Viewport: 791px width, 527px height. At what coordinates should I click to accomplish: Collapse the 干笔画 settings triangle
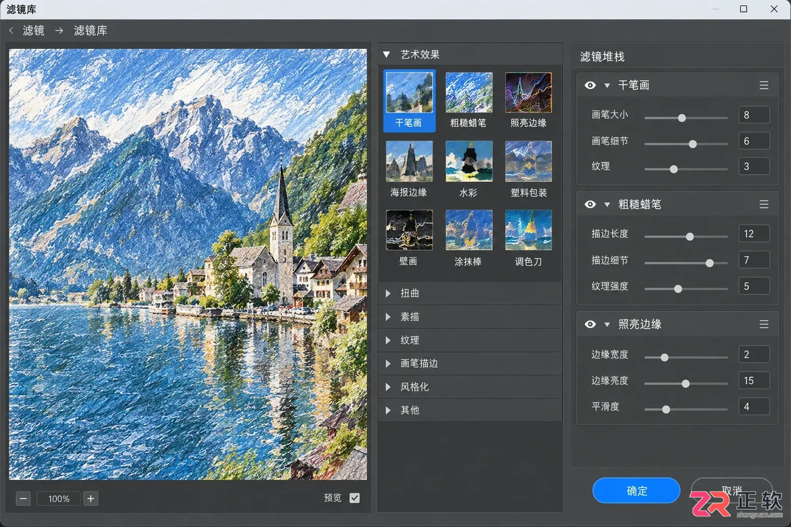coord(607,86)
